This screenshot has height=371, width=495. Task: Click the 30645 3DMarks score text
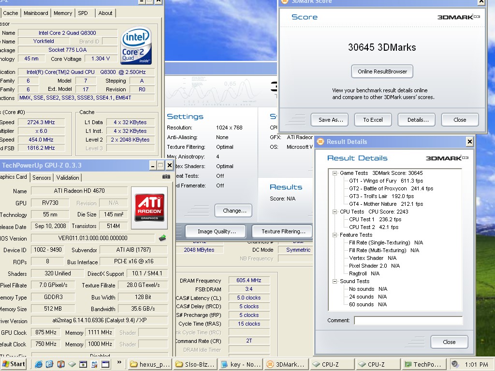tap(382, 47)
